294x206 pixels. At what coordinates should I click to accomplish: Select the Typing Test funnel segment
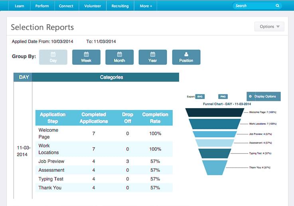click(215, 154)
